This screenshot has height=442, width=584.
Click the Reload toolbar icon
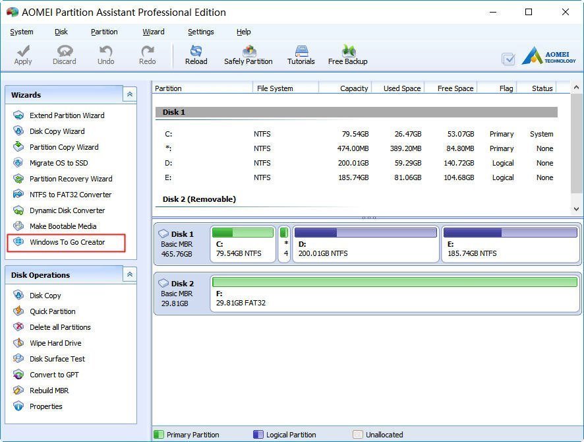[x=196, y=51]
